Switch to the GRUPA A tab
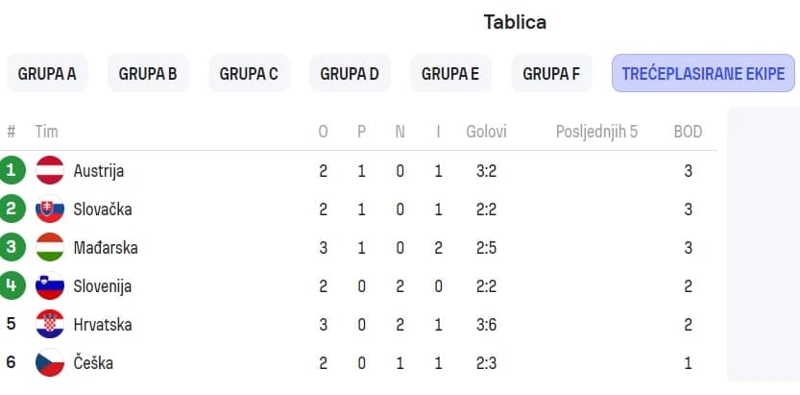This screenshot has height=395, width=800. (47, 73)
